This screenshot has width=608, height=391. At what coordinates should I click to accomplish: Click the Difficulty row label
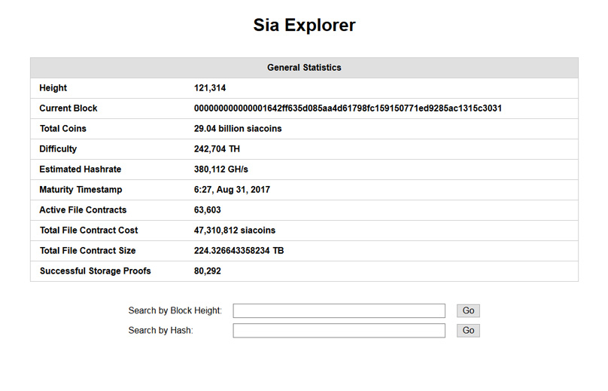(x=58, y=149)
